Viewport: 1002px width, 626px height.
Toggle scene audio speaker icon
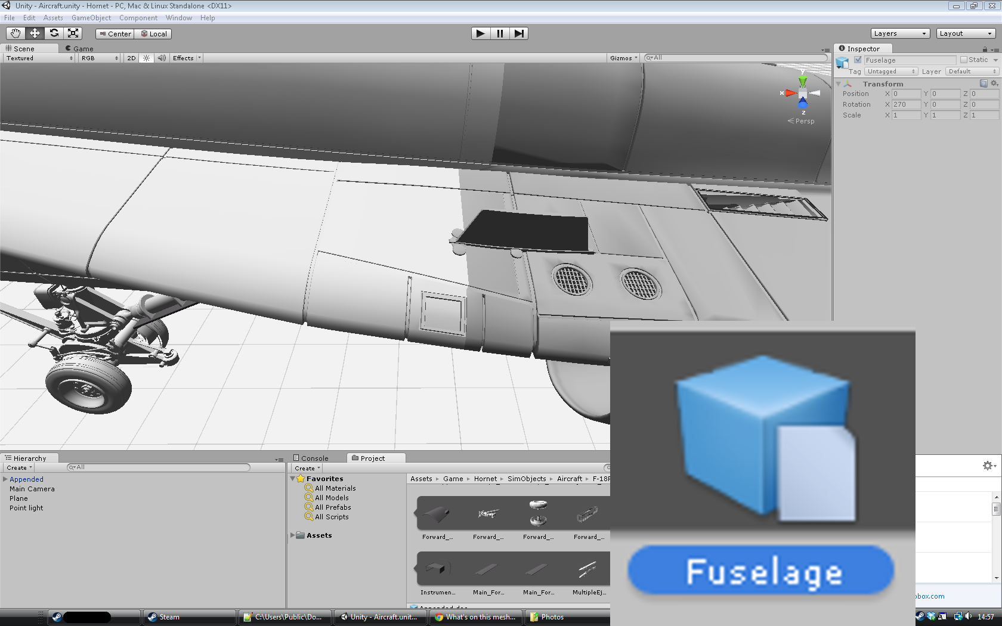(162, 58)
